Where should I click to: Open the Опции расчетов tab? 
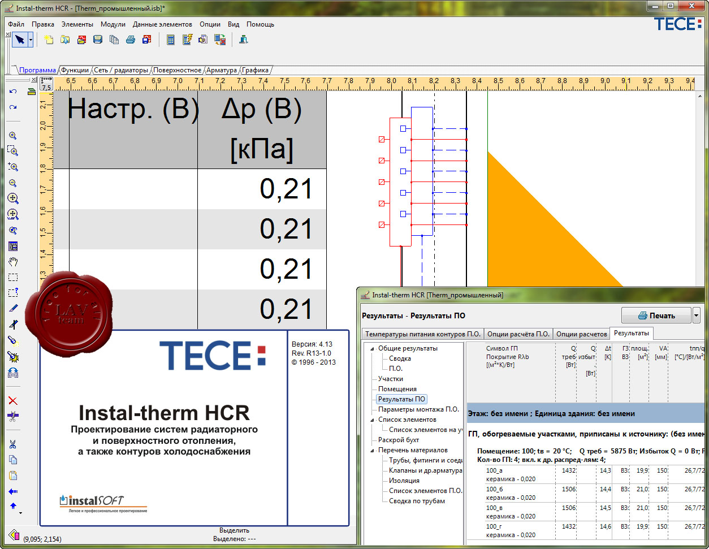(581, 334)
